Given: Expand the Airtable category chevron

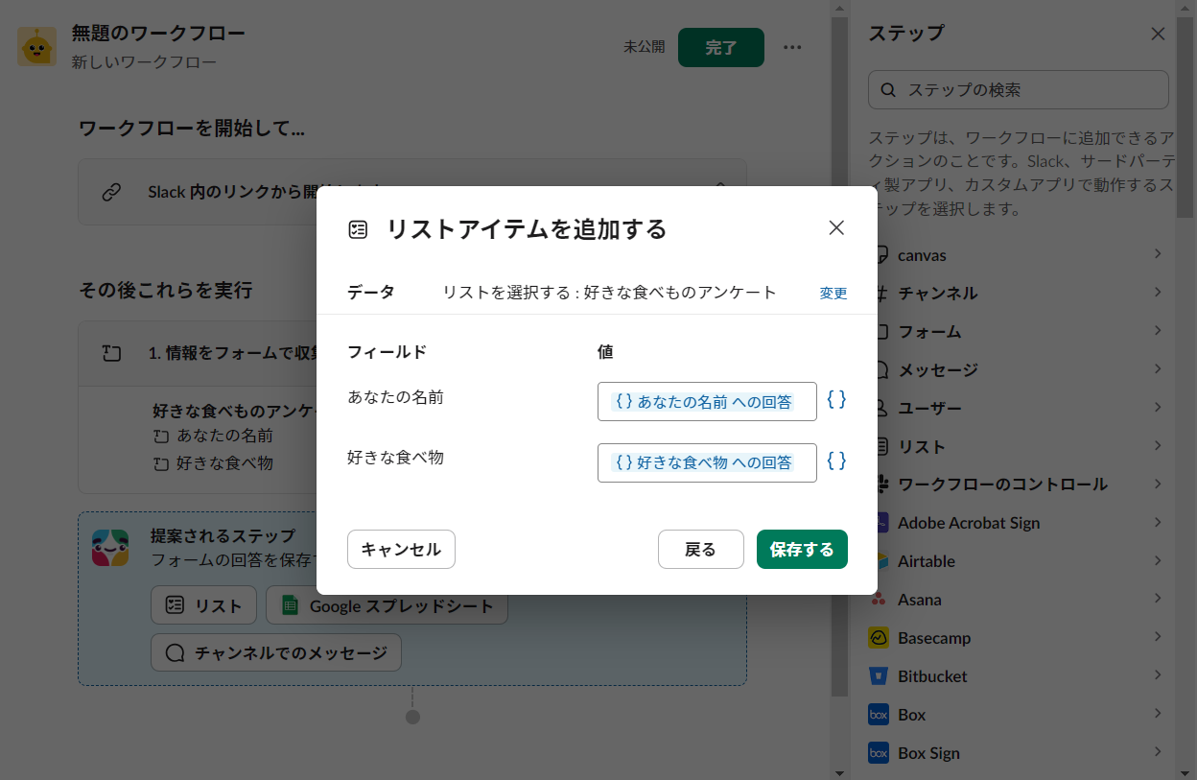Looking at the screenshot, I should [x=1158, y=560].
